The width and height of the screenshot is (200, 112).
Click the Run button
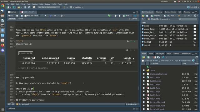[126, 16]
